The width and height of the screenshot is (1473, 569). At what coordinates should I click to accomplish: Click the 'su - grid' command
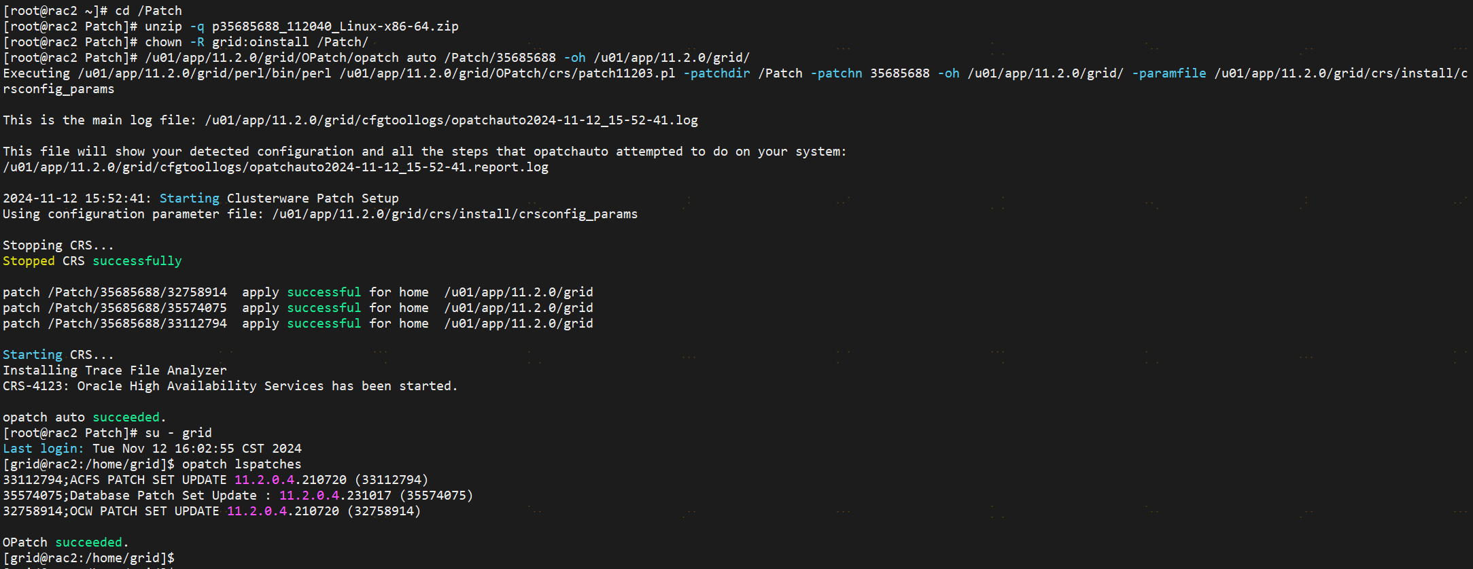coord(178,433)
